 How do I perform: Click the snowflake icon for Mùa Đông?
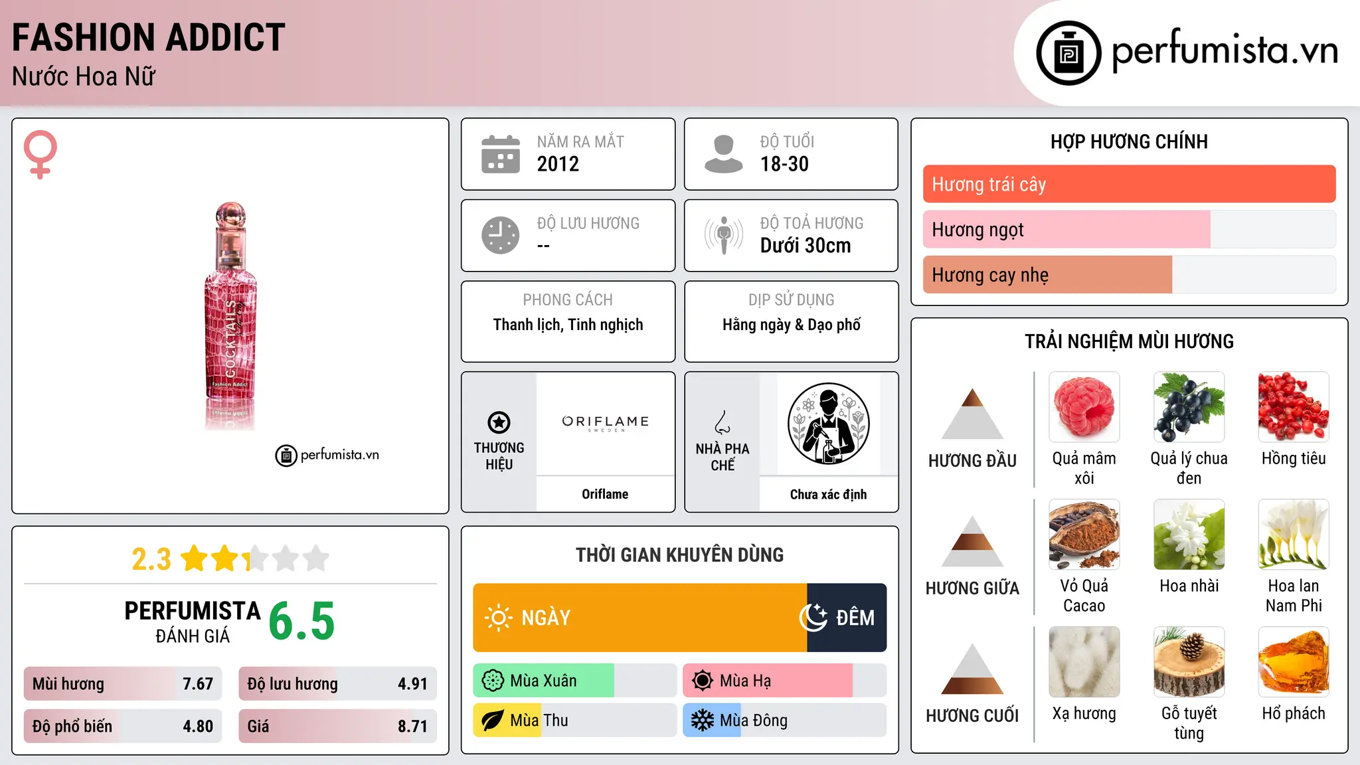pos(703,721)
